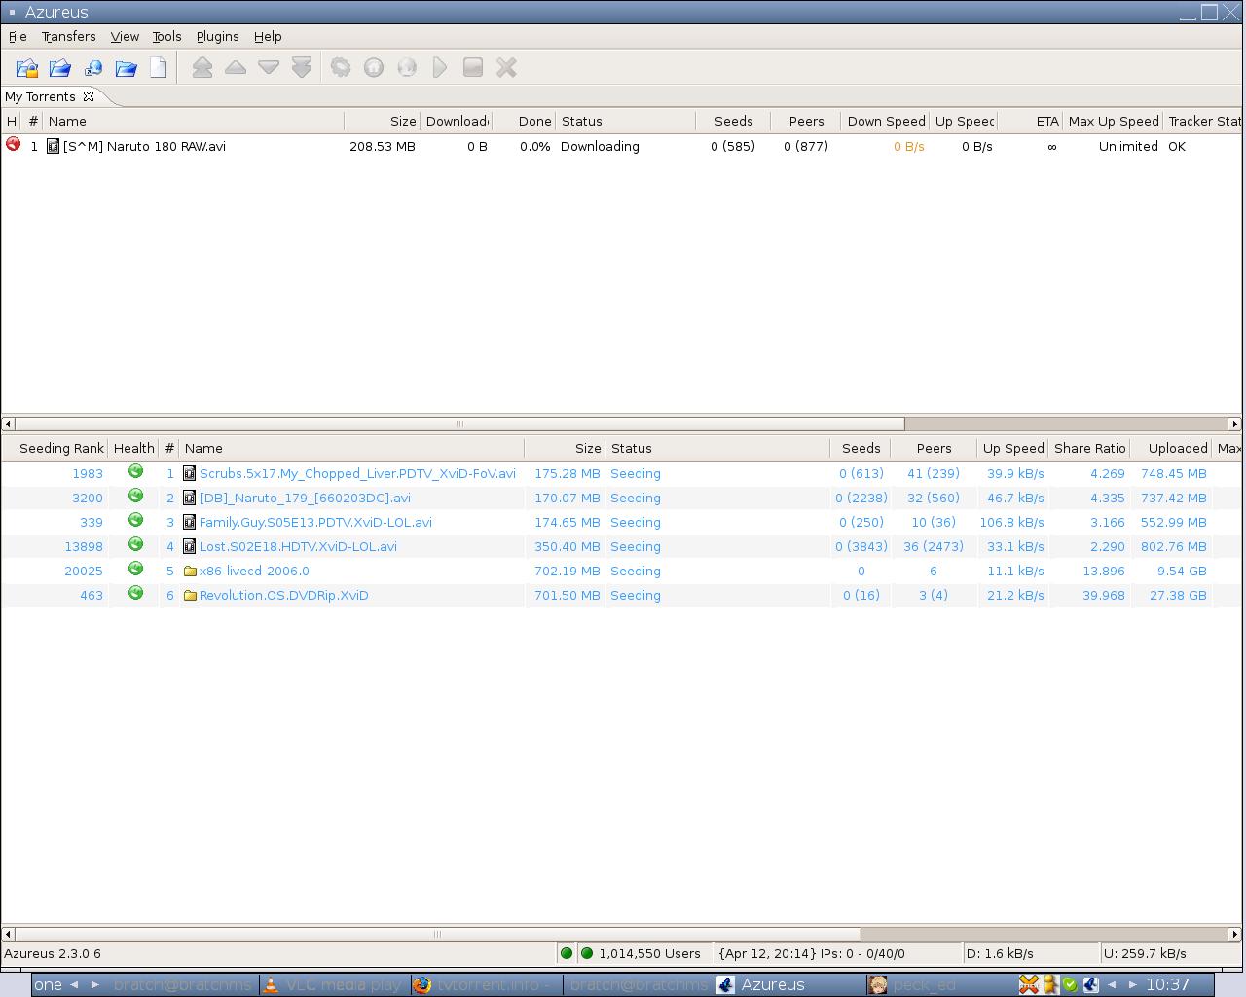1246x997 pixels.
Task: Click the video file icon beside Family.Guy.S05E13
Action: pyautogui.click(x=190, y=522)
